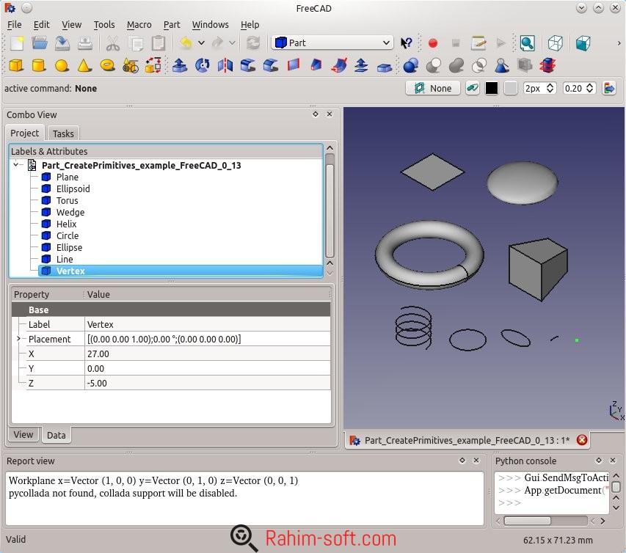The height and width of the screenshot is (553, 626).
Task: Open the Macro menu
Action: (139, 24)
